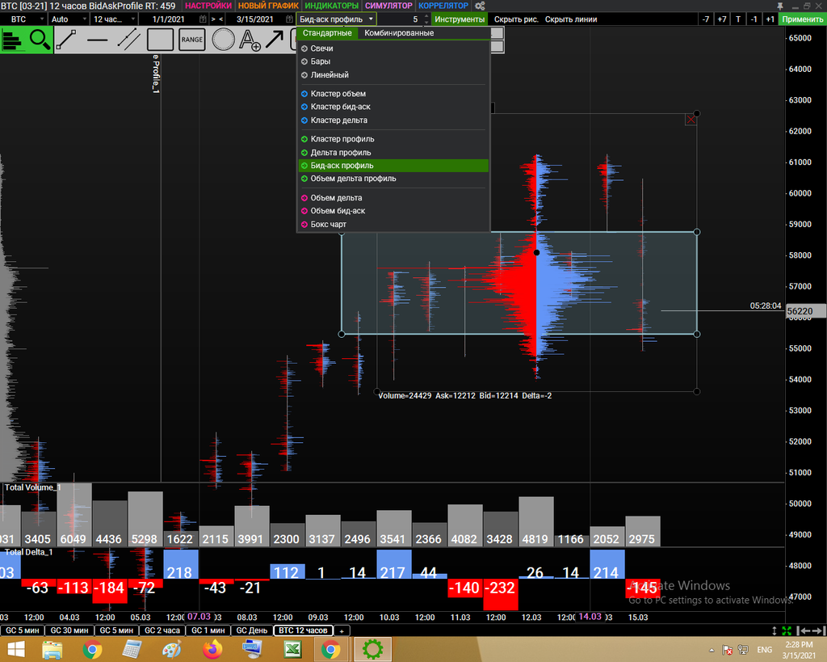Activate the magnifier zoom tool
The height and width of the screenshot is (662, 827).
(40, 40)
